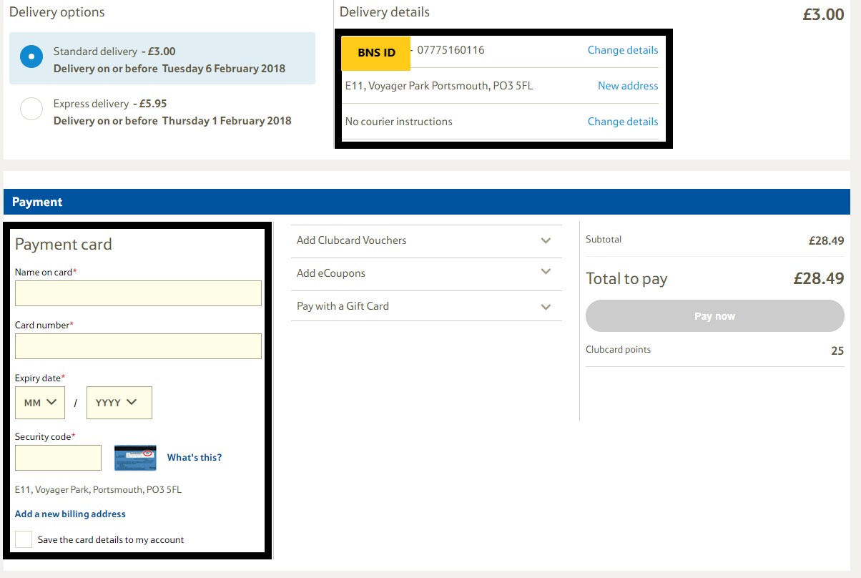Click the 'Security code' input field
Screen dimensions: 861x578
(58, 457)
